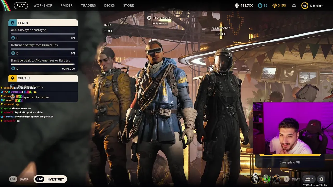Open the PLAY tab

click(21, 5)
